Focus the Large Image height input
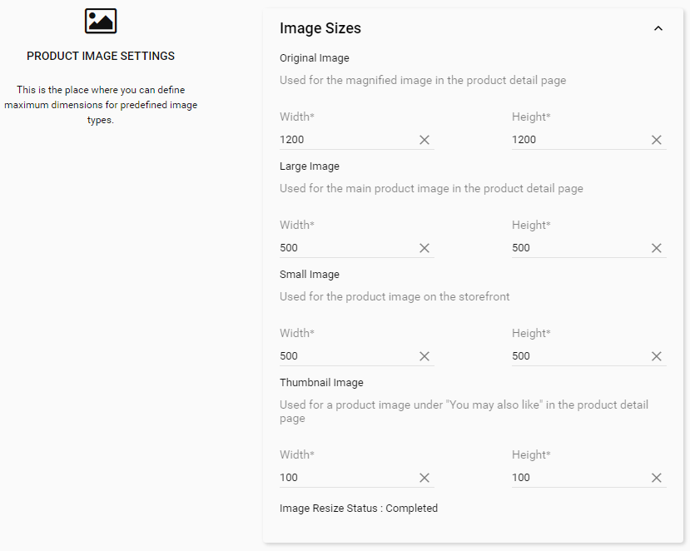This screenshot has width=690, height=551. click(578, 248)
